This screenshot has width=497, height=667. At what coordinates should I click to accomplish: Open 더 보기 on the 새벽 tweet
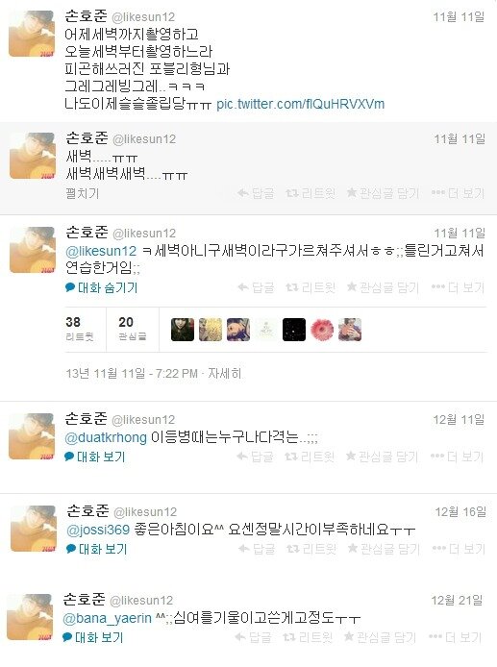(x=458, y=193)
